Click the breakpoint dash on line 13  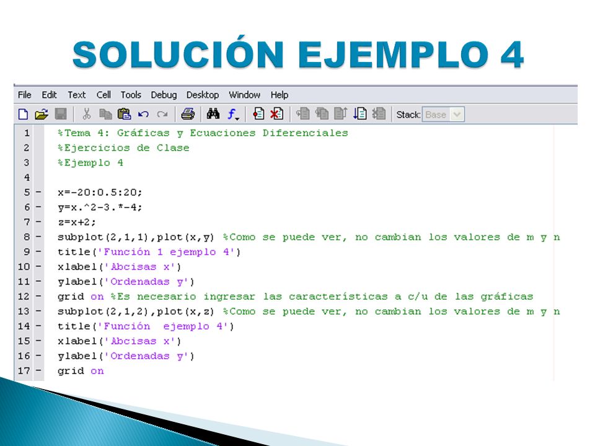click(38, 312)
